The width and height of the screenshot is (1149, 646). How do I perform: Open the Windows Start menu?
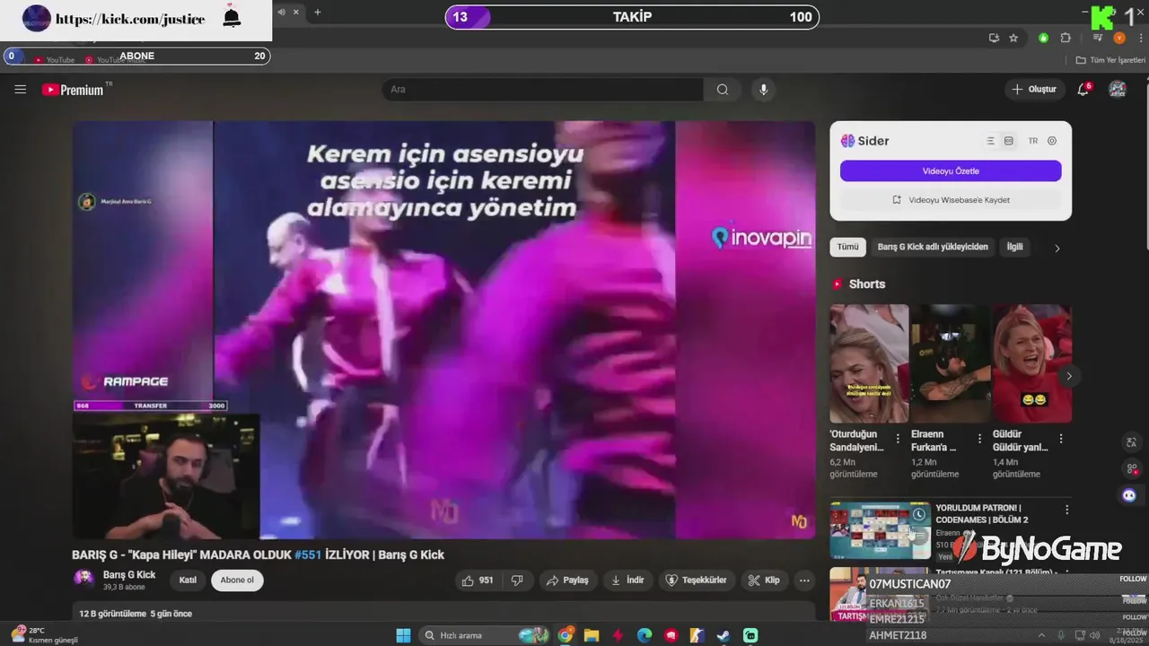point(403,635)
